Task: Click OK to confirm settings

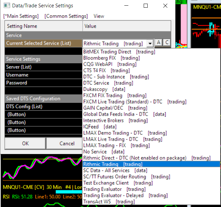Action: coord(25,143)
